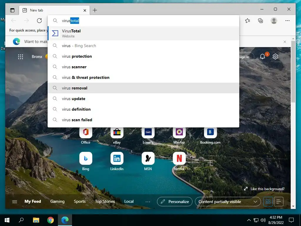Open the taskbar clock showing 4:32 PM
The image size is (301, 226).
(x=276, y=220)
